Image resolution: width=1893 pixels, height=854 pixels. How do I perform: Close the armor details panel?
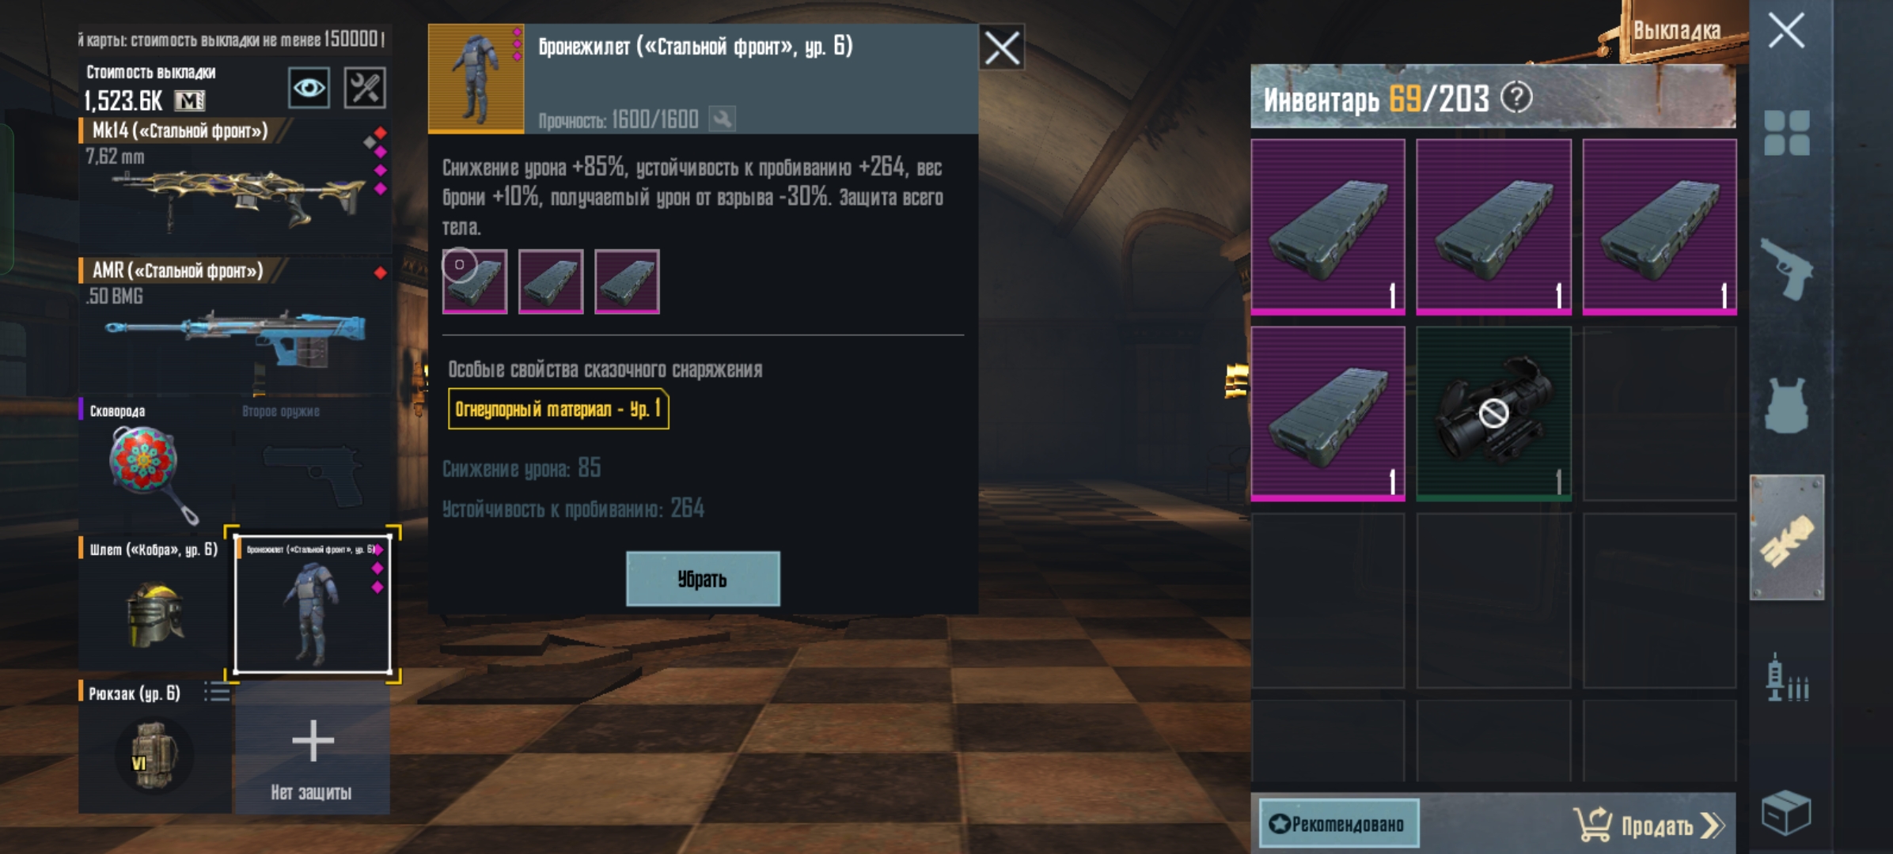1002,48
